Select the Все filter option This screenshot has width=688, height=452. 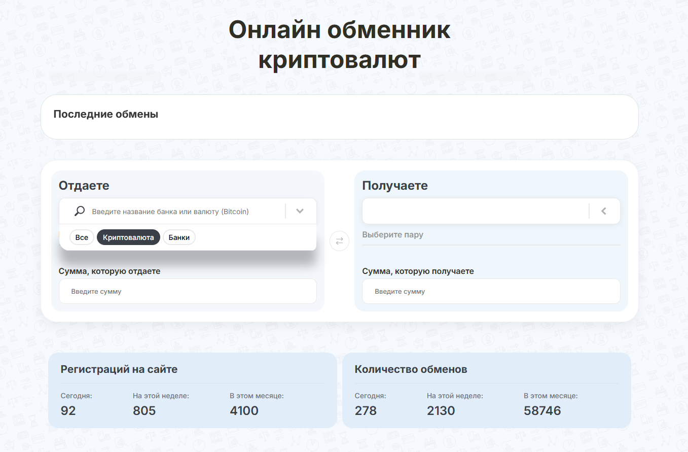pyautogui.click(x=82, y=237)
